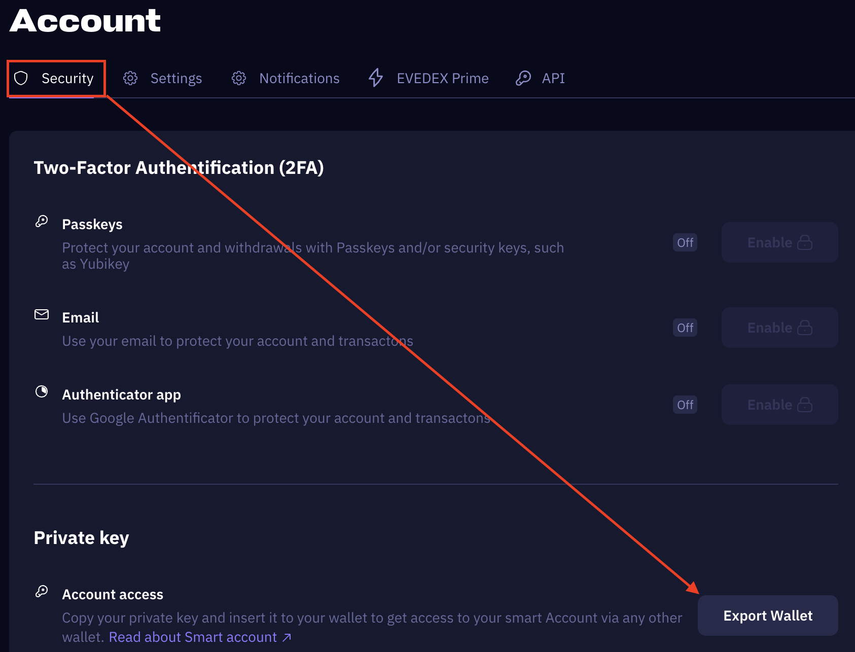
Task: Click the Security shield icon
Action: coord(21,78)
